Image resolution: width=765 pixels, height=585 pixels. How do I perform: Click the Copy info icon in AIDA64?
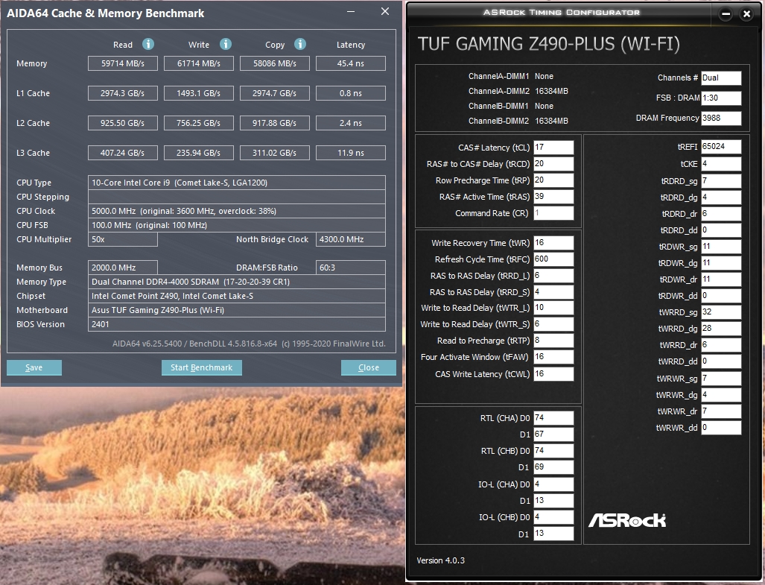coord(300,45)
